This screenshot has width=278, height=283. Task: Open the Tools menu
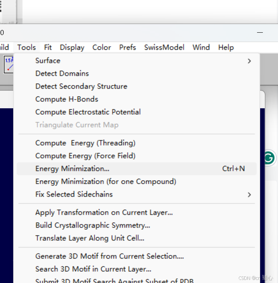26,47
